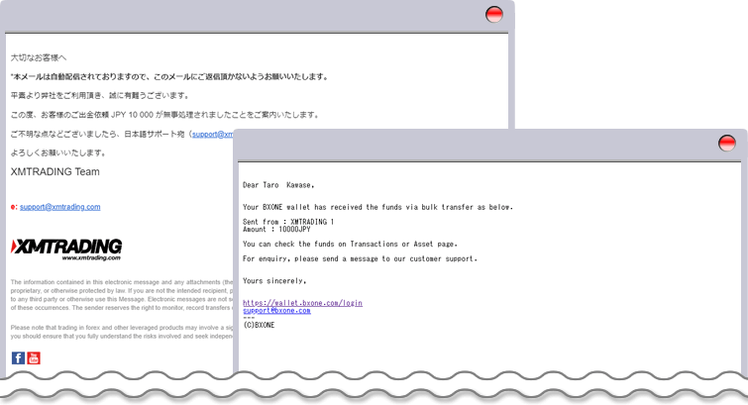This screenshot has height=405, width=748.
Task: Click the 大切なお客様へ greeting line
Action: click(x=39, y=59)
